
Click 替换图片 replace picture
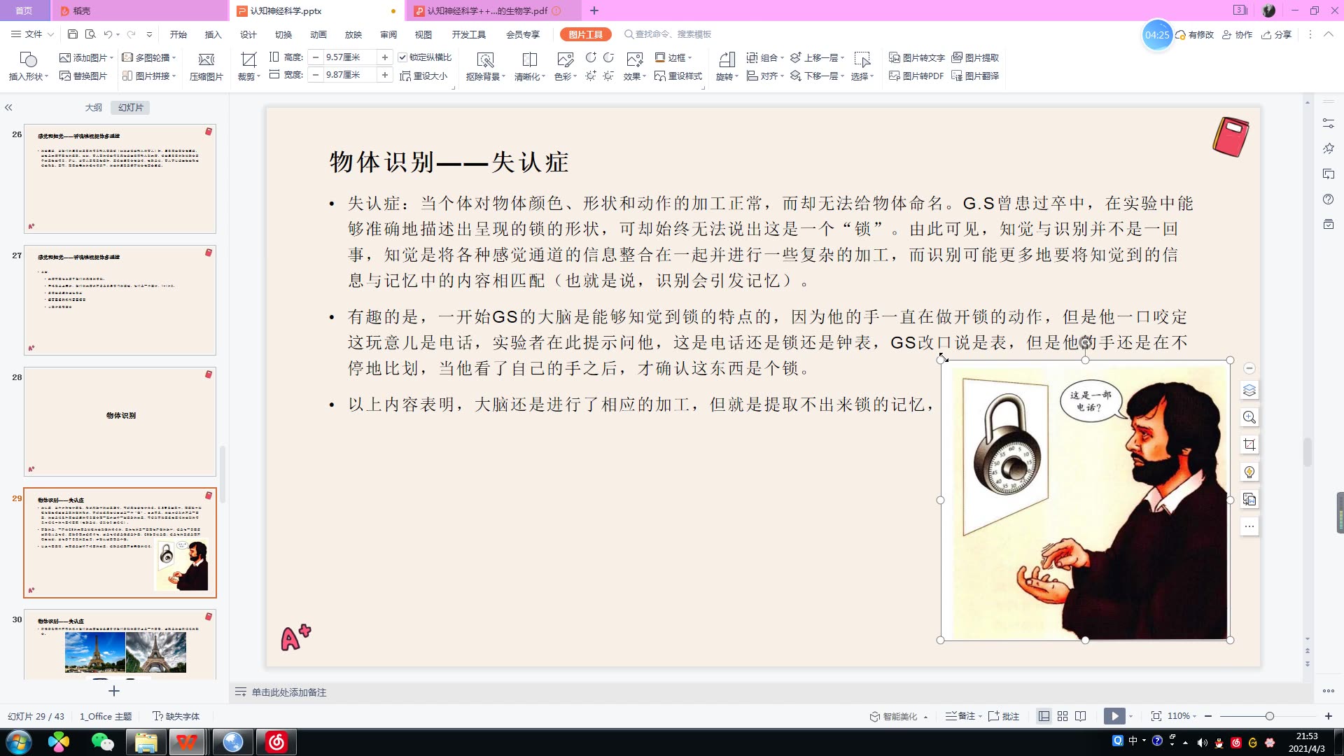coord(83,76)
